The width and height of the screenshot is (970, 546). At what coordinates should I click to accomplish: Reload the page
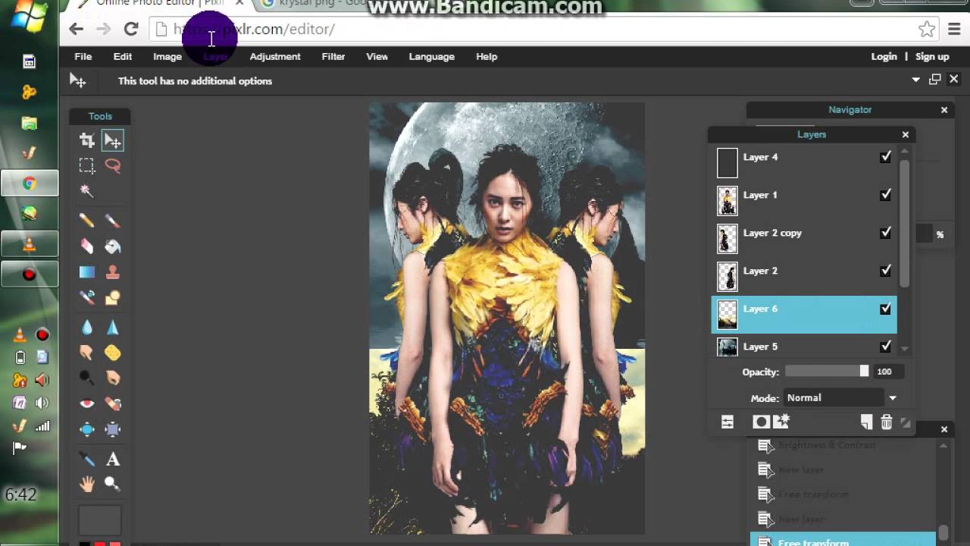(131, 29)
